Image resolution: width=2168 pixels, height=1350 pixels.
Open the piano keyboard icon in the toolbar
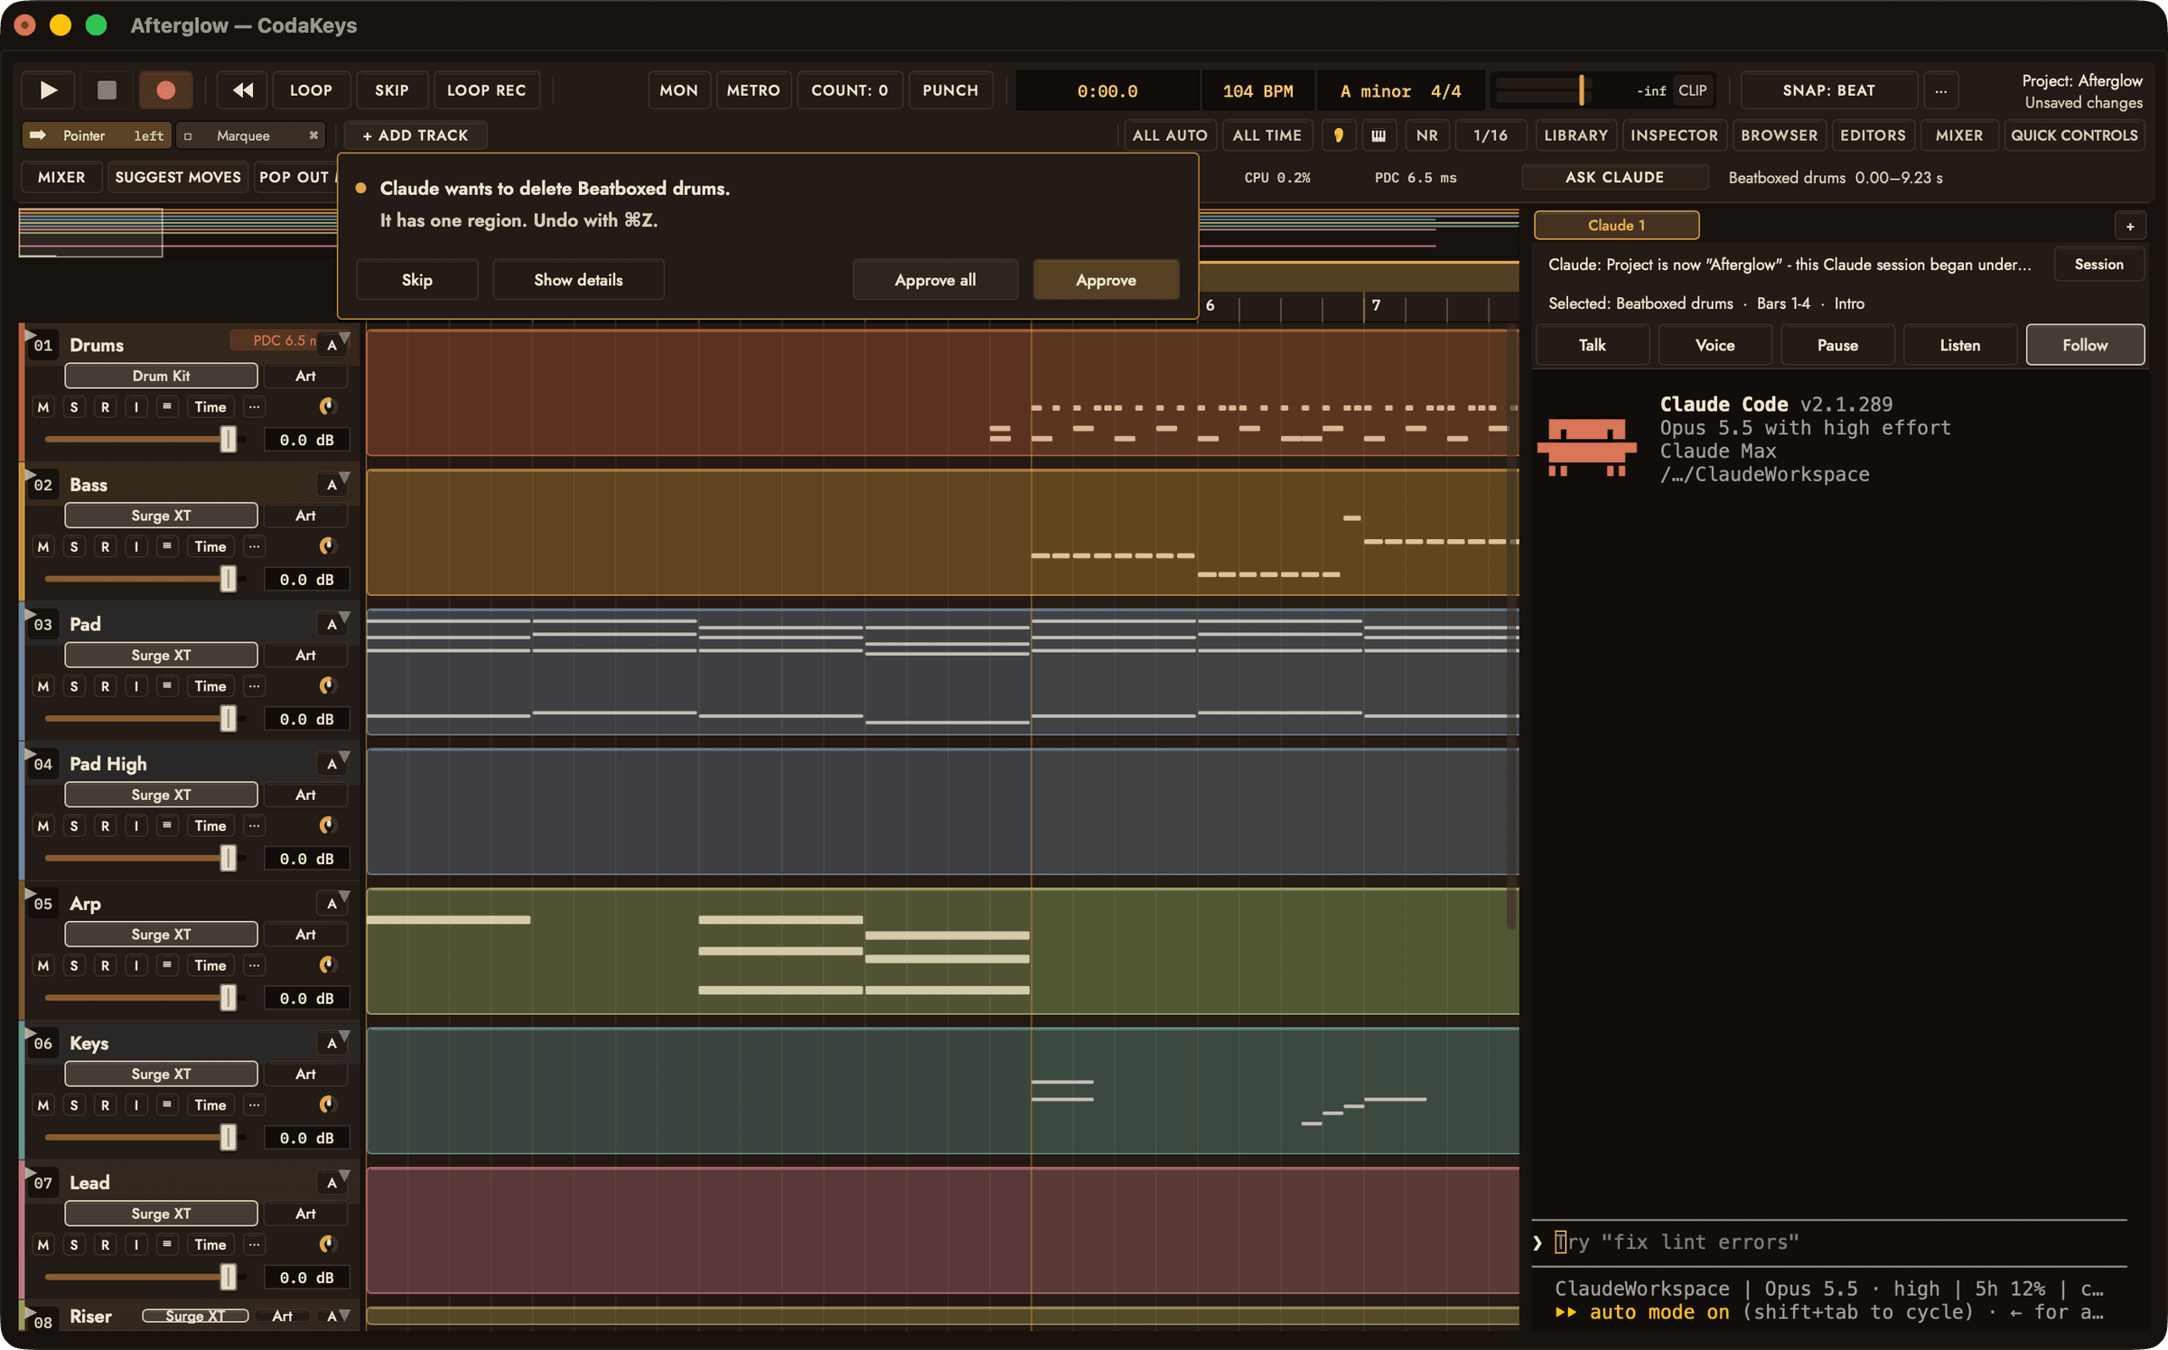(x=1378, y=135)
